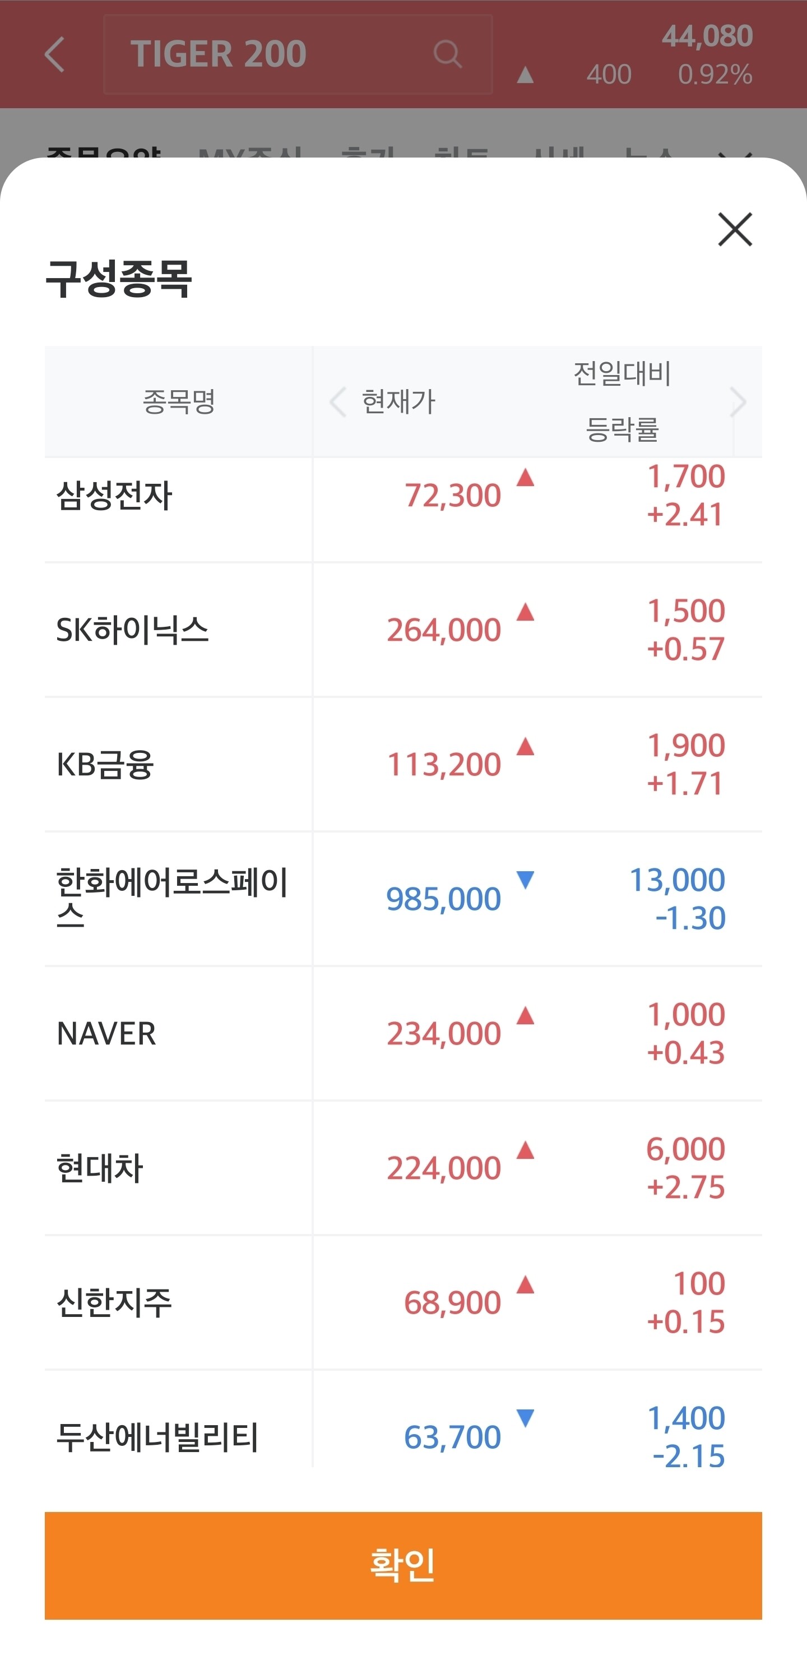Select the 신한지주 row
Image resolution: width=807 pixels, height=1655 pixels.
[114, 1302]
